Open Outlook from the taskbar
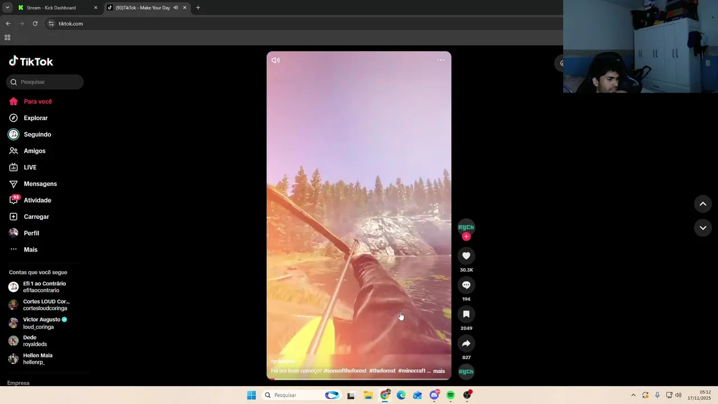The image size is (718, 404). coord(417,395)
